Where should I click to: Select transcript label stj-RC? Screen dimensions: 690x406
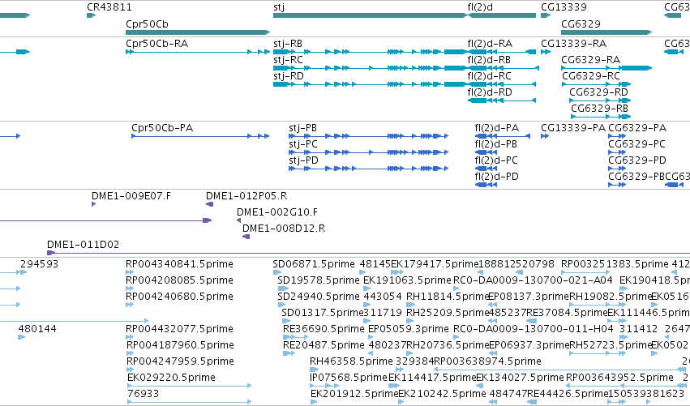[288, 60]
